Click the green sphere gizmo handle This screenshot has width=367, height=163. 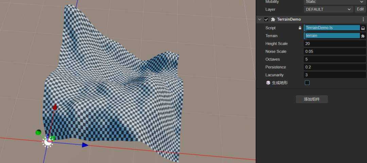coord(38,132)
